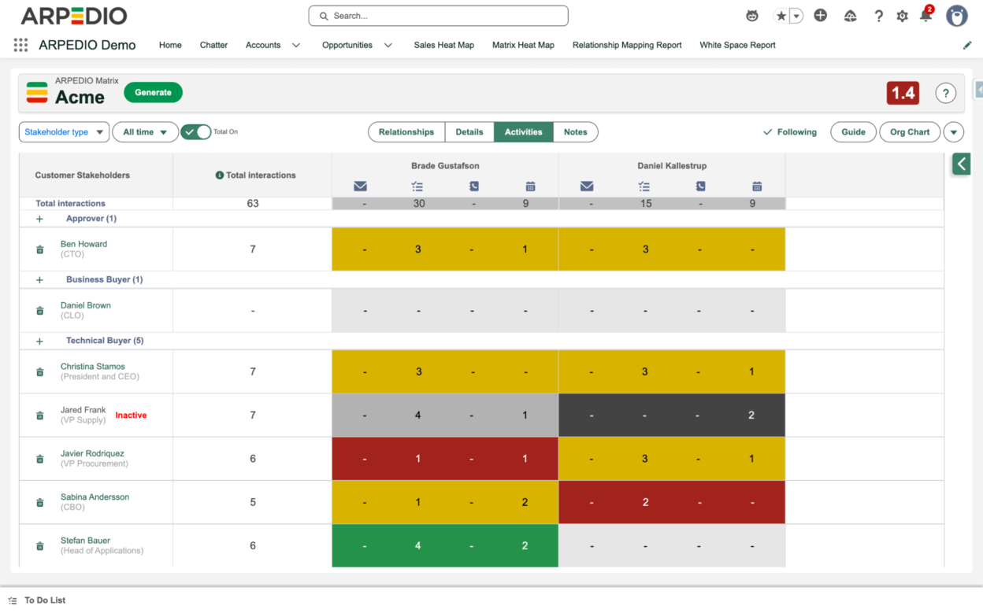Open the user profile avatar

pos(957,16)
